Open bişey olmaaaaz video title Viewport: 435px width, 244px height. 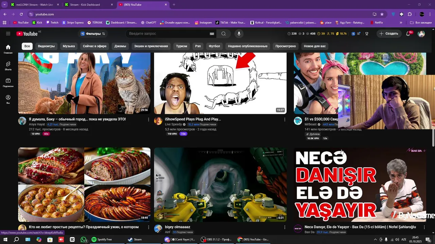(x=177, y=227)
